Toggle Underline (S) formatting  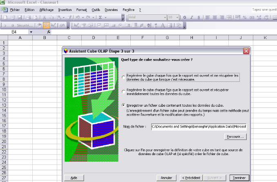click(199, 18)
